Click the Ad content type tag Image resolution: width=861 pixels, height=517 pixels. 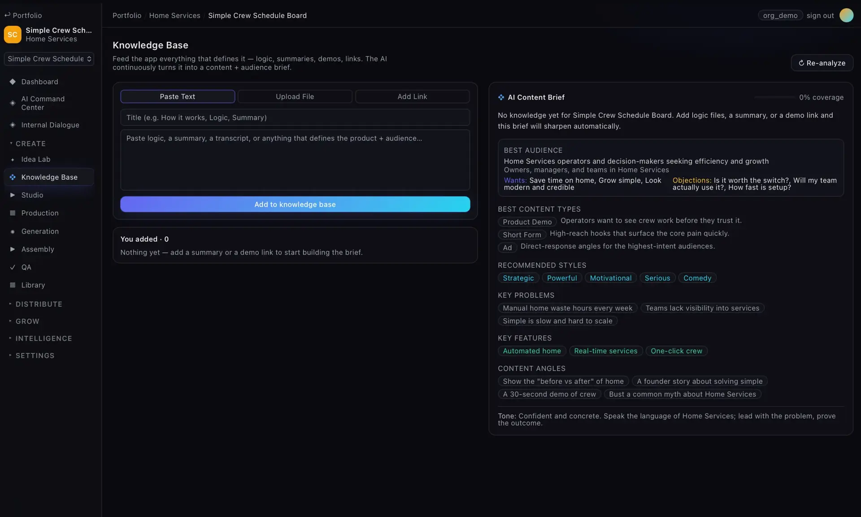[x=507, y=248]
